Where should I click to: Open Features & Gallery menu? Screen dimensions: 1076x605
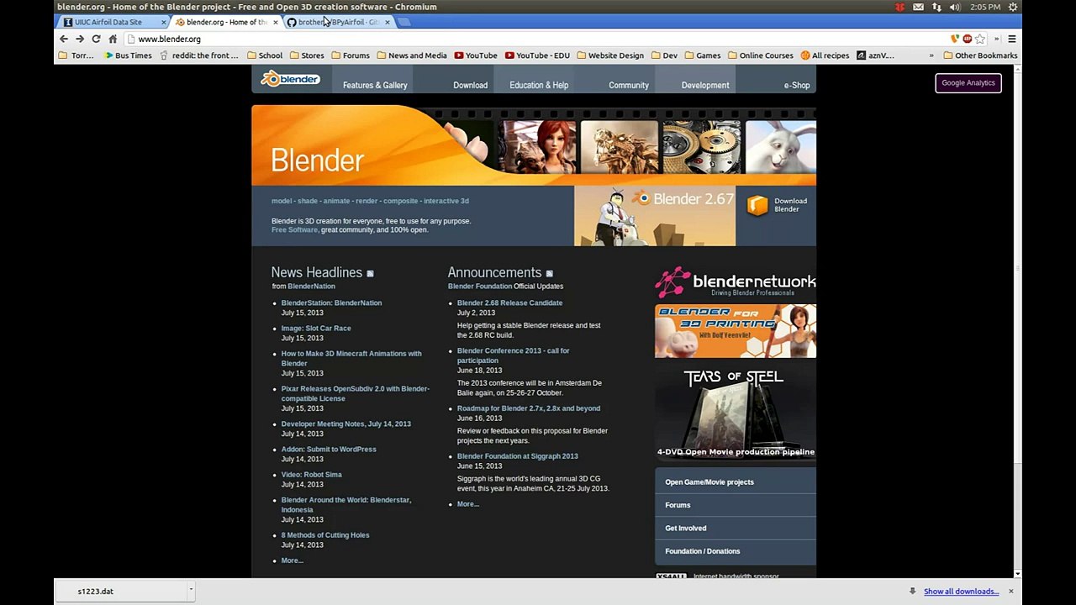[x=375, y=85]
